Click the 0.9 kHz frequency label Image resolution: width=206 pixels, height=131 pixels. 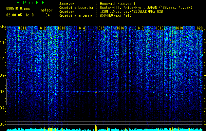click(x=3, y=75)
